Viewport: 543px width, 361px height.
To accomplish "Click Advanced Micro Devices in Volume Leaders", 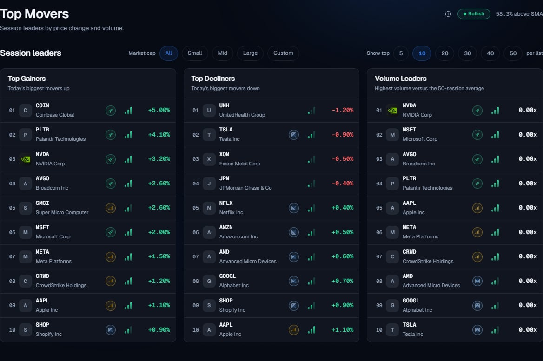I will tap(431, 286).
